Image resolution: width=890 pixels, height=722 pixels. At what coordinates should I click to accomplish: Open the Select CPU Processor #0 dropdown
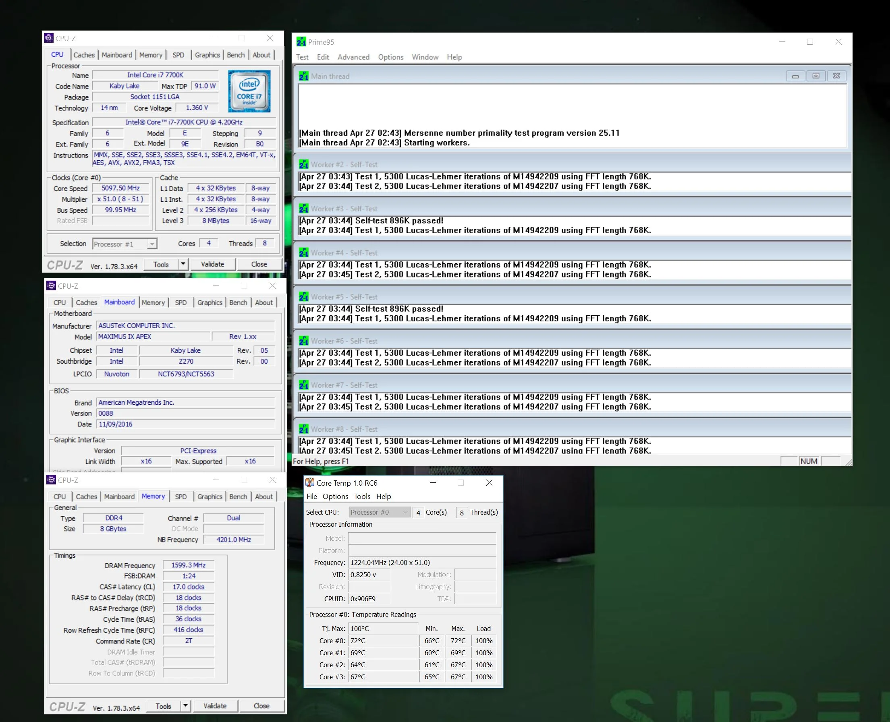379,512
